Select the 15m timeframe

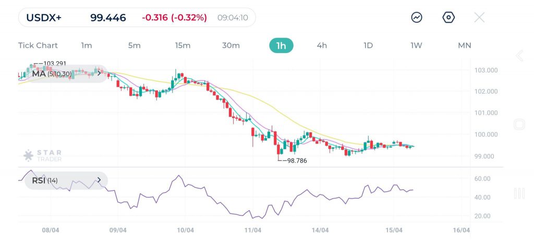coord(183,45)
